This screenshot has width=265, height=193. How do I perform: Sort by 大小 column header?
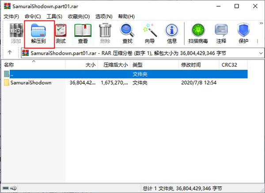[x=81, y=65]
